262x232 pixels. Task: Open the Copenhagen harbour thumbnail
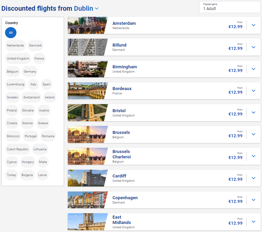click(87, 200)
